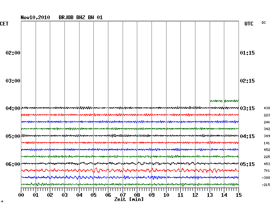
Task: Select the 02:15 UTC time label
Action: pos(247,81)
